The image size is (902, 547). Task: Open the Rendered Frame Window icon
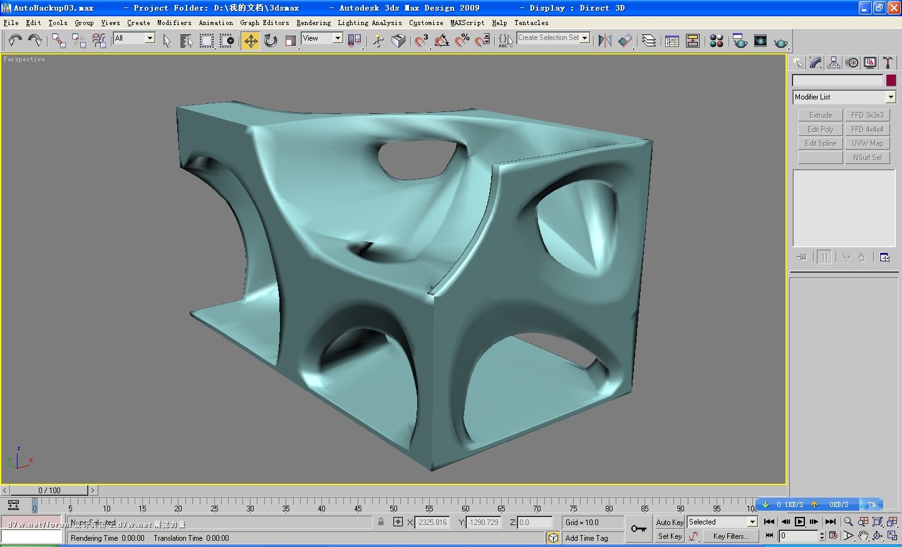[x=760, y=41]
